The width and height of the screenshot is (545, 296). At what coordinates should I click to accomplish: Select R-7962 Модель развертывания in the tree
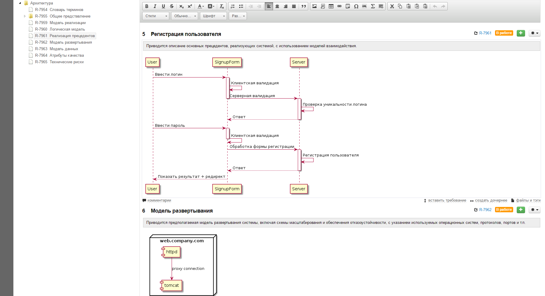tap(63, 42)
